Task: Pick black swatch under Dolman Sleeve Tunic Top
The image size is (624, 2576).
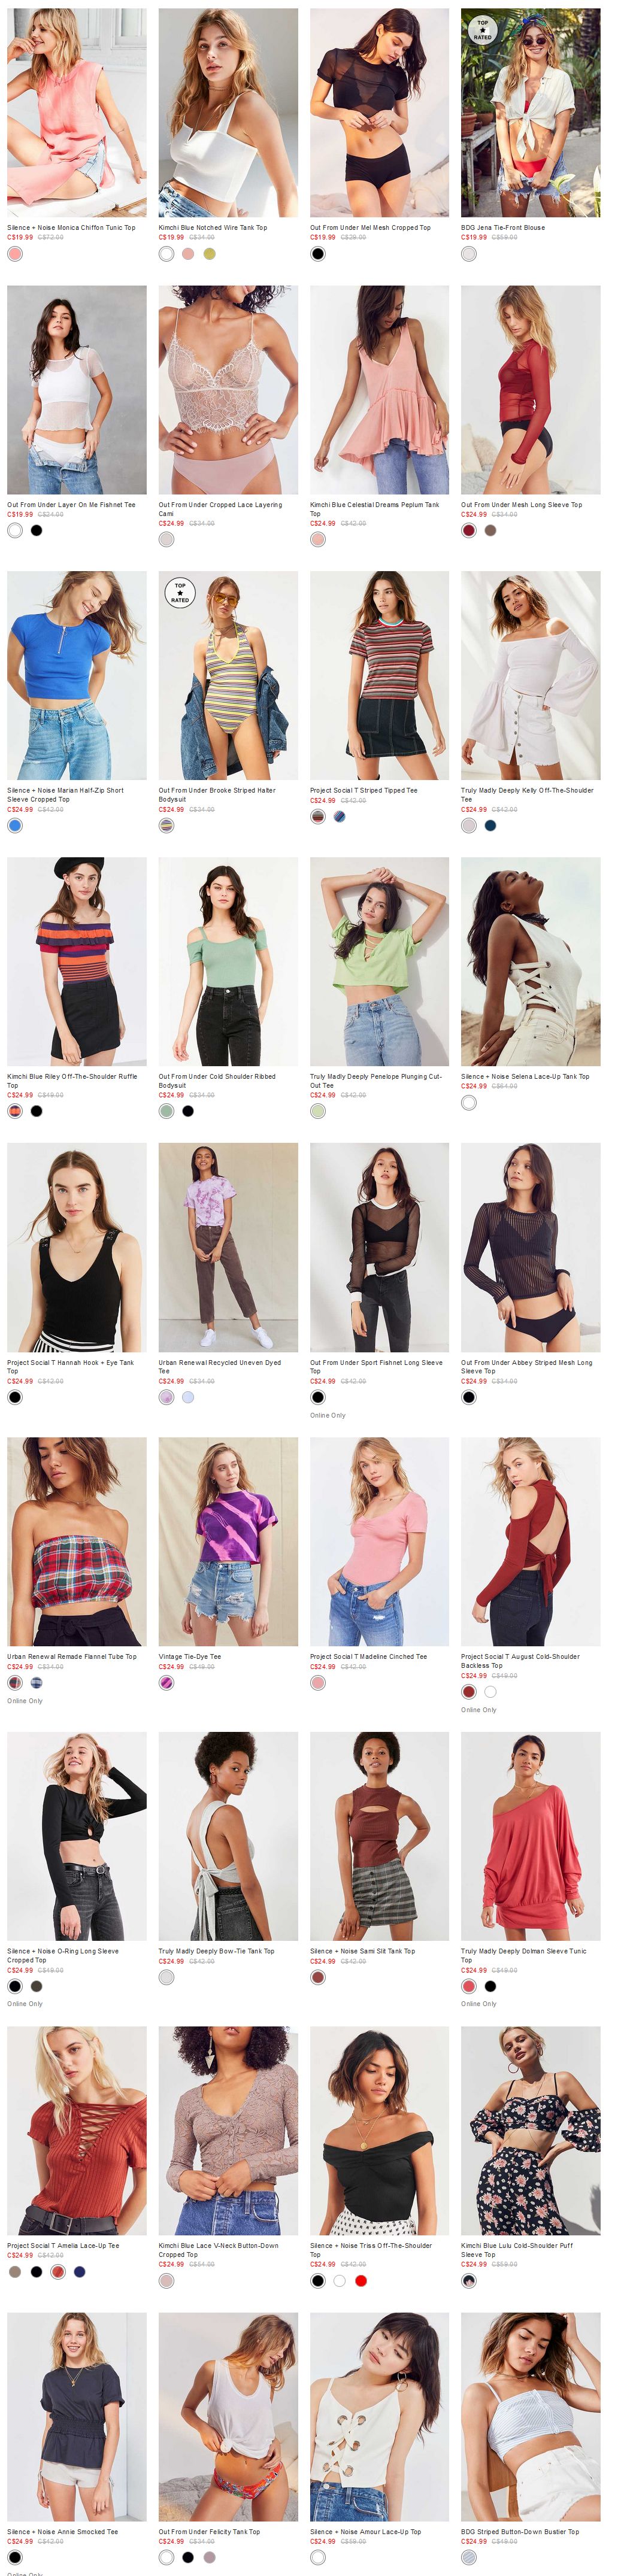Action: coord(490,1986)
